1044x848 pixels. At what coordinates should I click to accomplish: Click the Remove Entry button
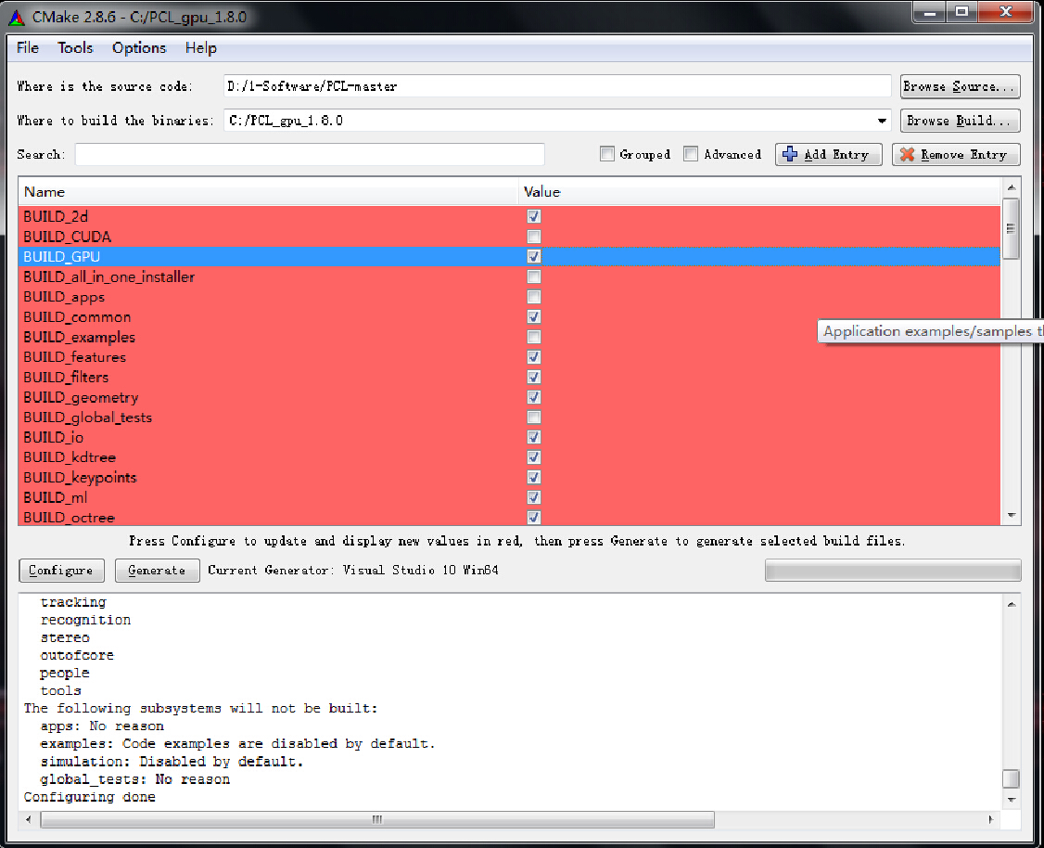click(955, 155)
